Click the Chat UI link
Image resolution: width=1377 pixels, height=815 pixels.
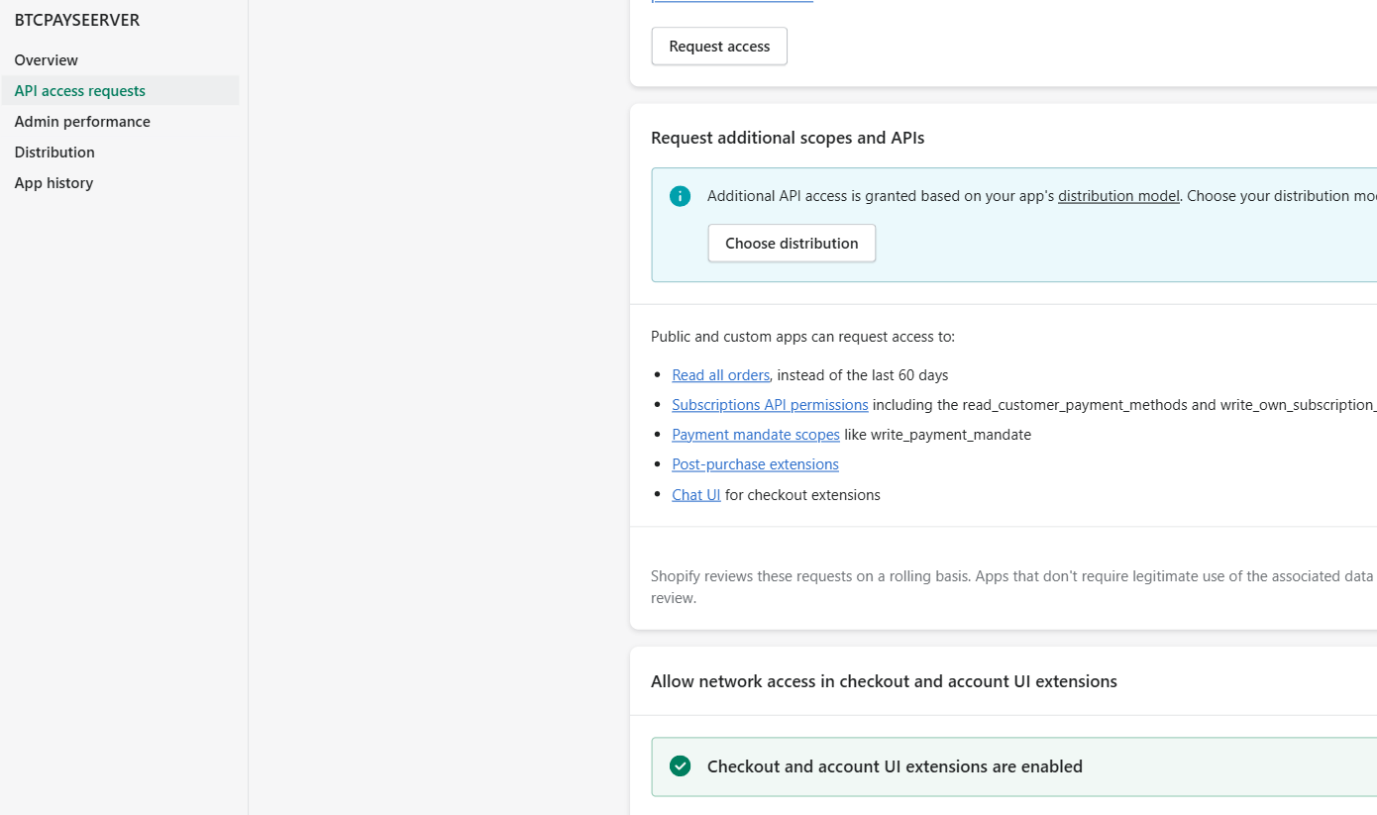[695, 495]
